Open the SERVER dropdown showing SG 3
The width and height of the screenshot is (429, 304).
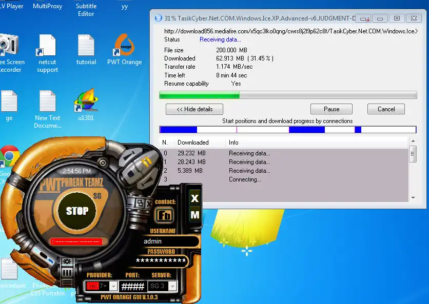click(162, 286)
